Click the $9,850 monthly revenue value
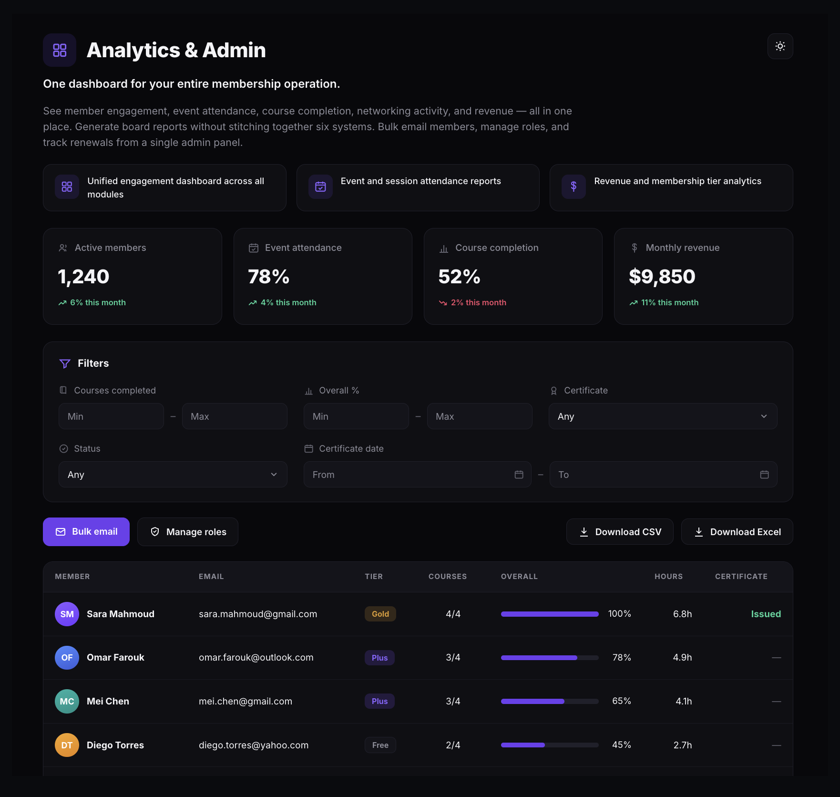This screenshot has height=797, width=840. tap(662, 277)
